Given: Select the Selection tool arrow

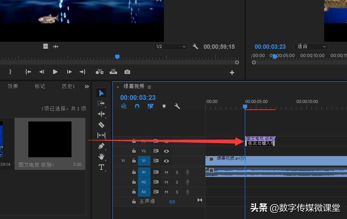Looking at the screenshot, I should pos(101,93).
